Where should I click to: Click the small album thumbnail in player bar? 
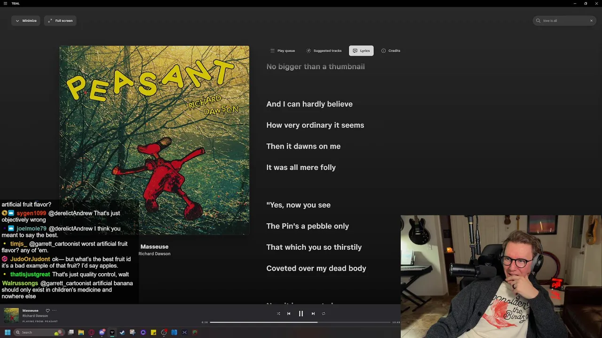pos(11,315)
